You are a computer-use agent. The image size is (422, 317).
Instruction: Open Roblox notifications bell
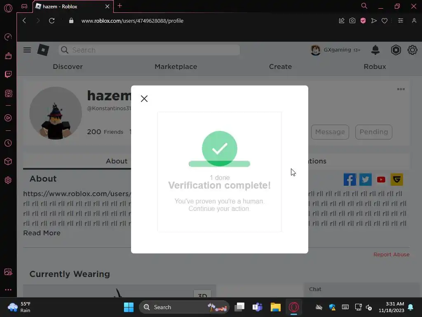tap(375, 50)
